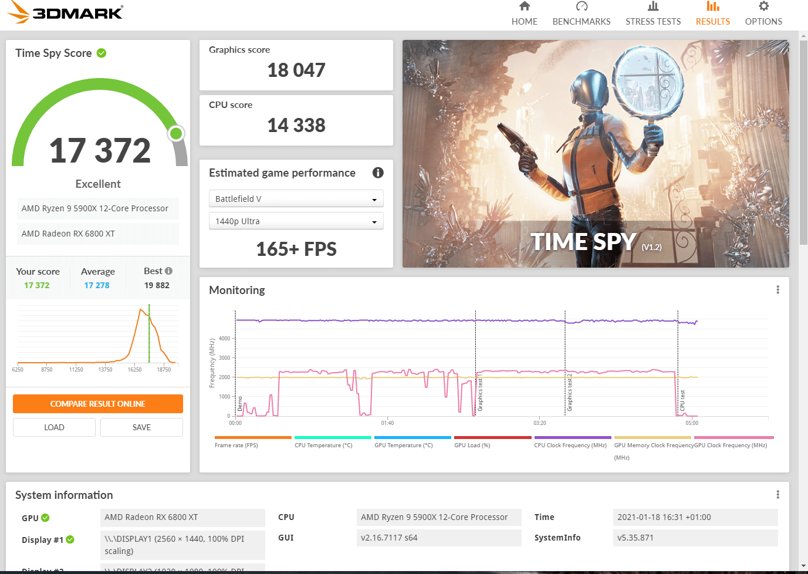Screen dimensions: 808x574
Task: Toggle GPU Clock Frequency legend swatch
Action: pyautogui.click(x=733, y=437)
